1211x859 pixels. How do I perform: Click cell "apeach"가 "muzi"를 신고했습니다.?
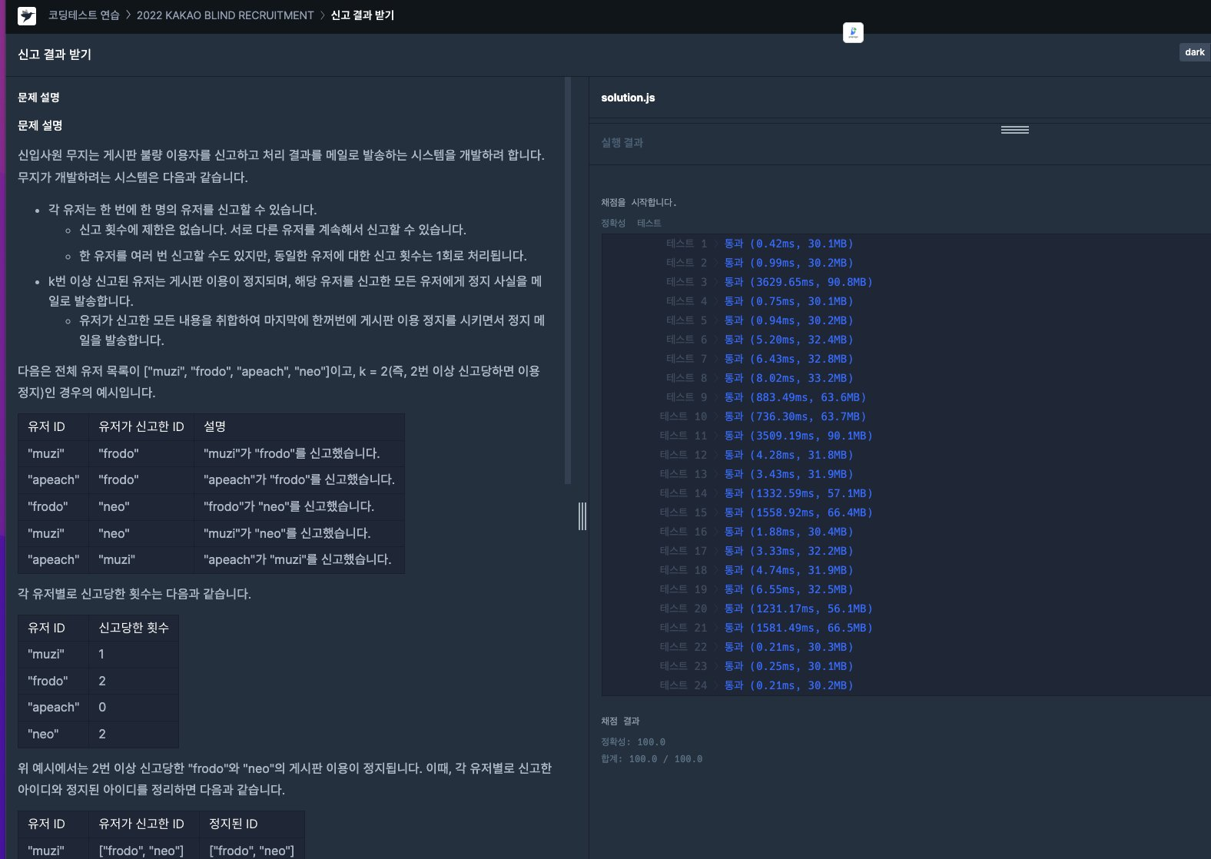coord(297,559)
